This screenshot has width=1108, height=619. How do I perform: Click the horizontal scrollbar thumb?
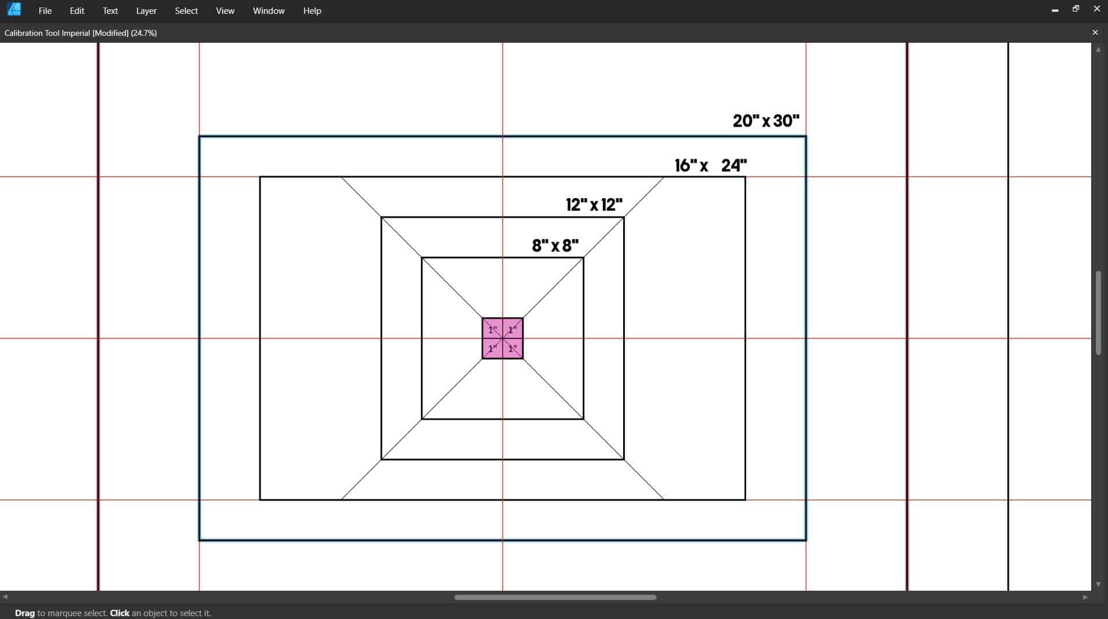(x=555, y=598)
